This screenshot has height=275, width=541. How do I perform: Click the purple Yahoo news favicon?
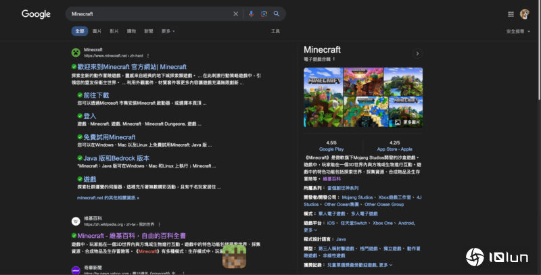(76, 270)
